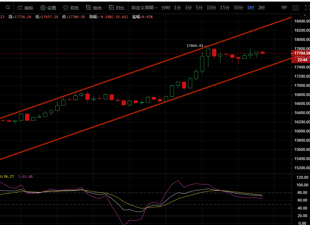The image size is (310, 225).
Task: Click the red 17704.58 price label
Action: click(x=300, y=53)
